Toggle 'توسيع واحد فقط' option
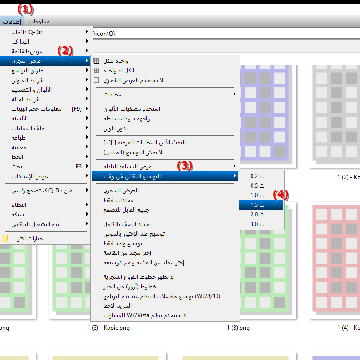This screenshot has width=360, height=360. pos(164,243)
